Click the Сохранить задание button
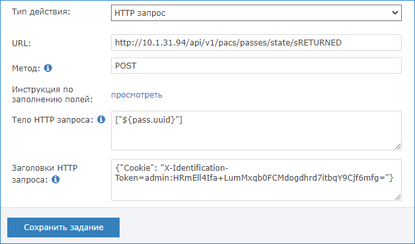 tap(63, 228)
